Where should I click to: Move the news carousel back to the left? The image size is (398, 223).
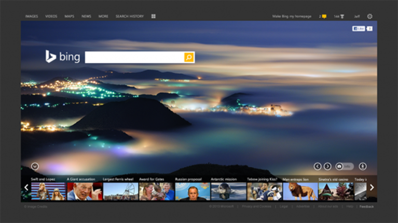click(x=26, y=187)
